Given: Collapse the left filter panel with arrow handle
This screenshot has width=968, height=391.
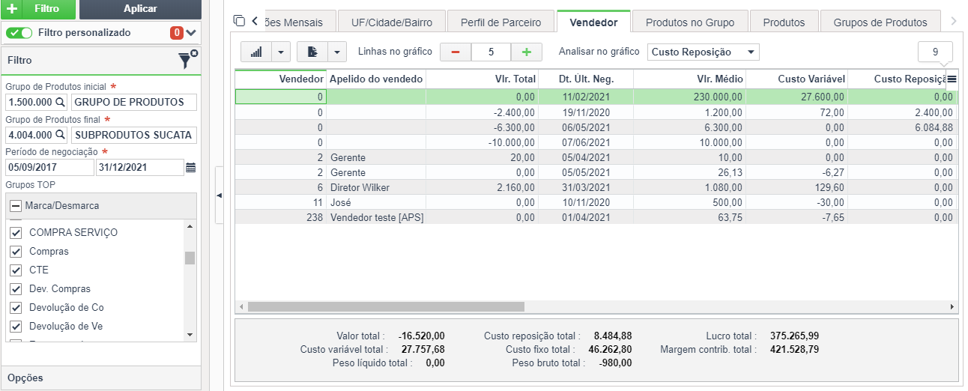Looking at the screenshot, I should click(x=219, y=195).
